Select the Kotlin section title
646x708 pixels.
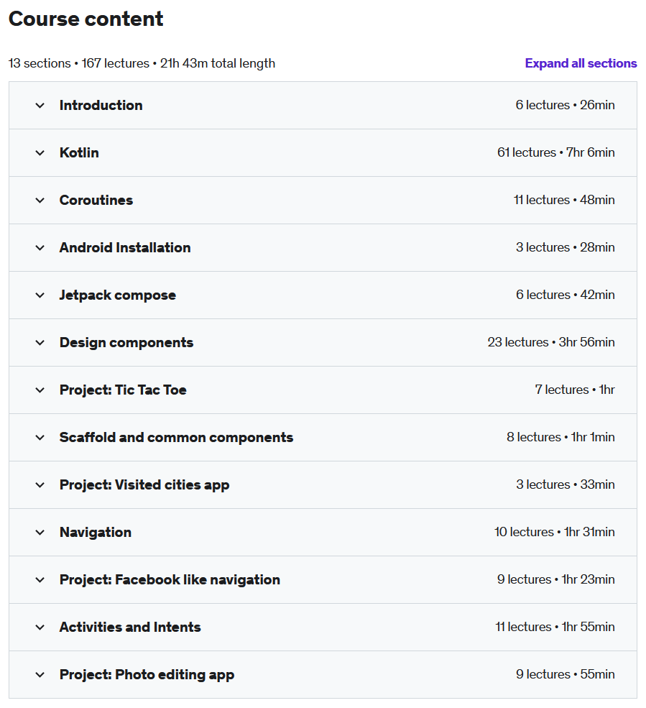click(x=79, y=152)
